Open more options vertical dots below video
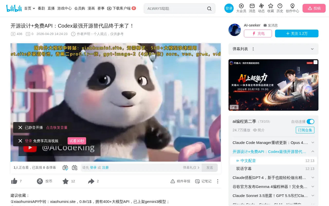329x206 pixels. tap(218, 181)
